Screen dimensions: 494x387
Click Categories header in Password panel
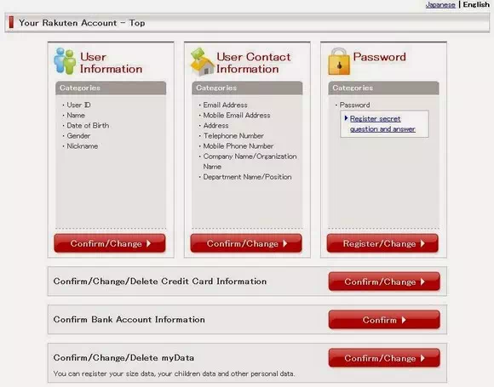pos(383,88)
